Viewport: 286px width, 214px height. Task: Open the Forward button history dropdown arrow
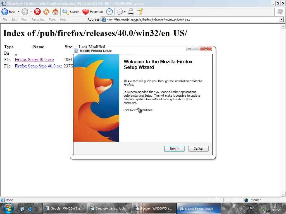click(31, 12)
